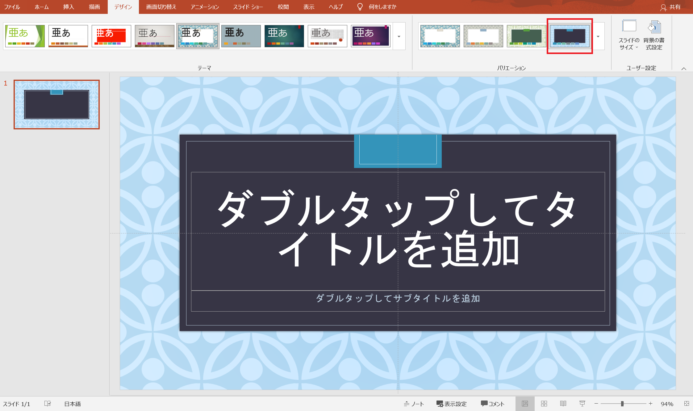Open the 挿入 ribbon tab
The image size is (693, 411).
pyautogui.click(x=69, y=7)
